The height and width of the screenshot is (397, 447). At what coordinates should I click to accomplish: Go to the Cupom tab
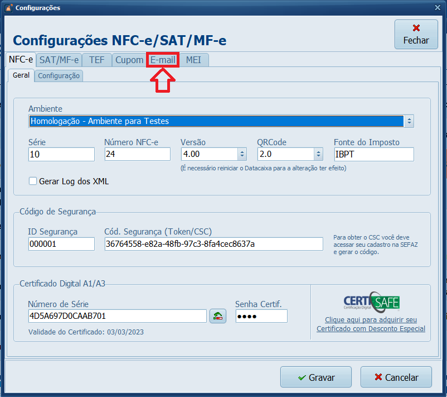129,60
